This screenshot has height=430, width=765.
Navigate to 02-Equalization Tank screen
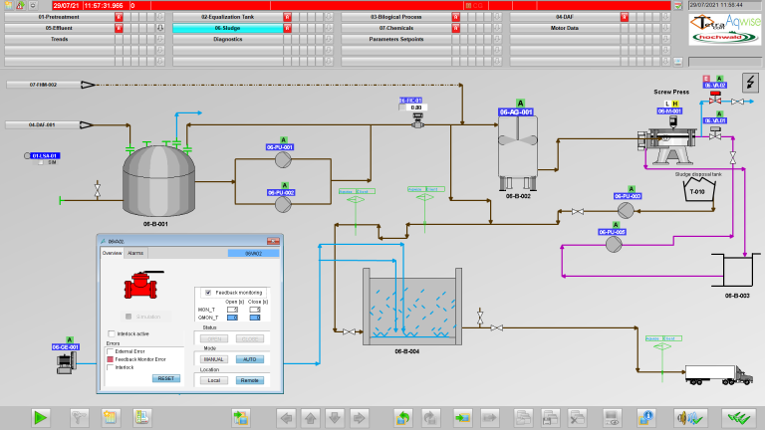pos(227,17)
